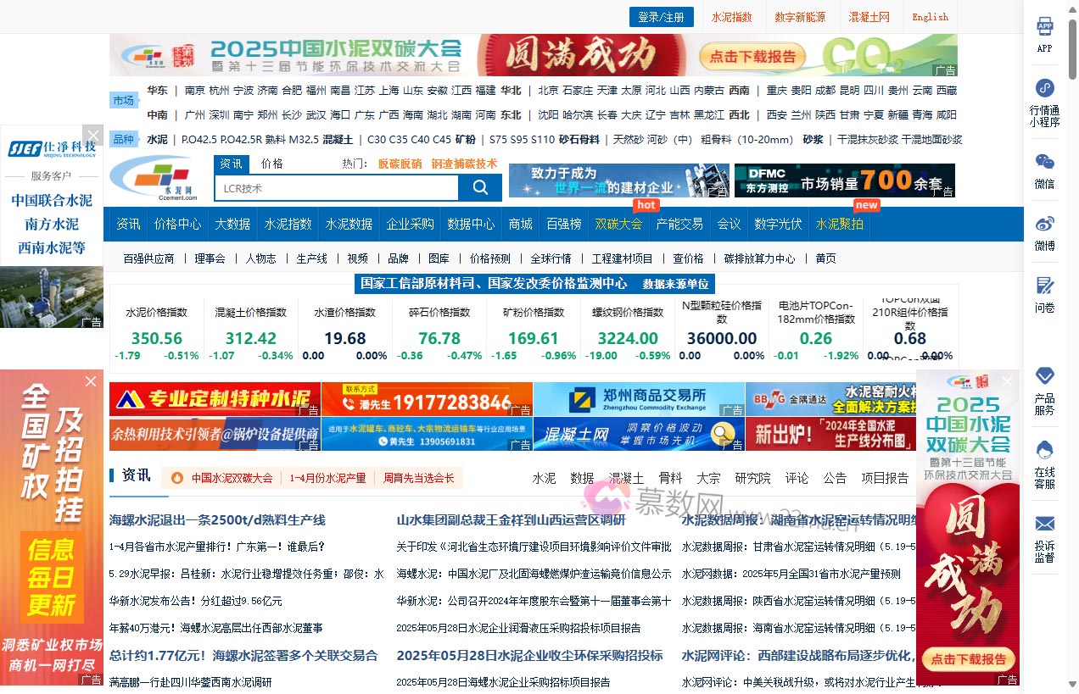This screenshot has height=694, width=1079.
Task: Open the 行情通小程序 mini-program icon
Action: pos(1044,88)
